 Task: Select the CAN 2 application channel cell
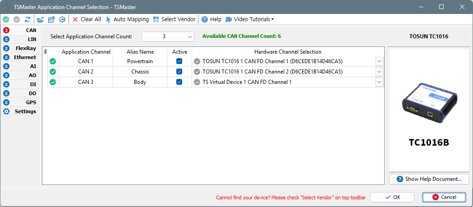[x=86, y=72]
